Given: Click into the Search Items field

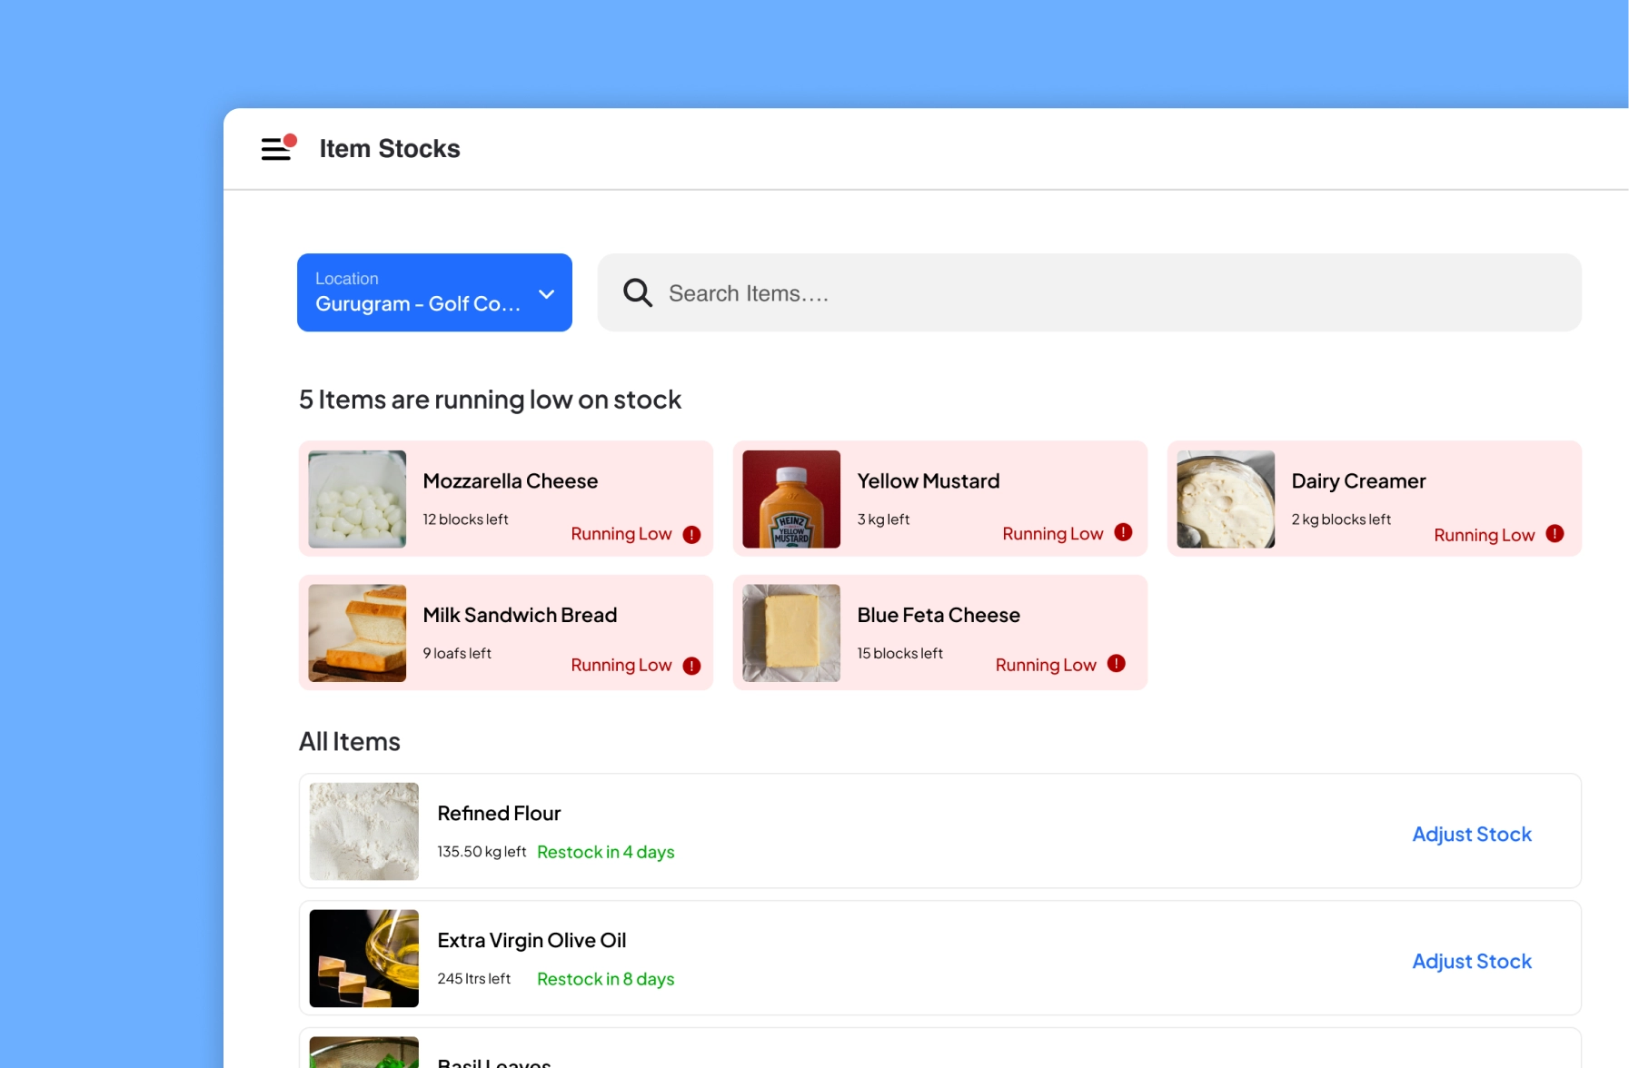Looking at the screenshot, I should [1090, 293].
